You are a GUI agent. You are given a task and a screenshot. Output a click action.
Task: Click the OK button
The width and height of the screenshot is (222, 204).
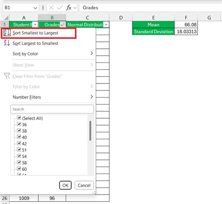[66, 185]
